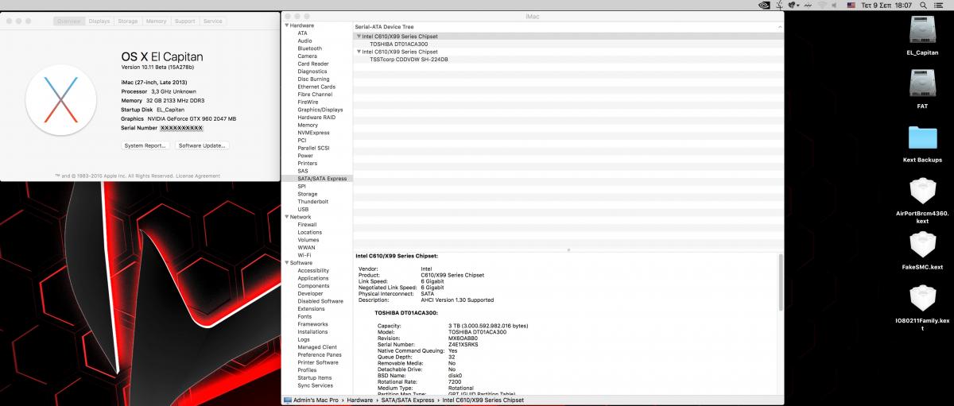
Task: Open the Notification Center icon
Action: [941, 5]
